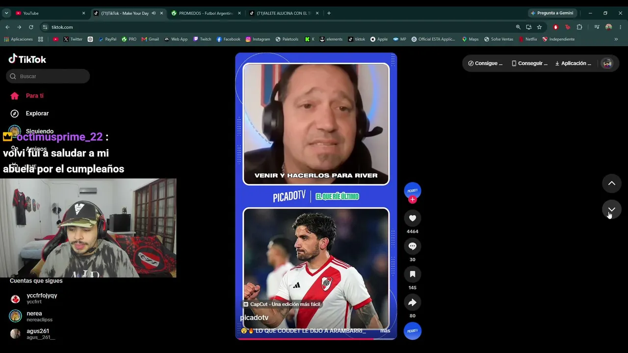Close the PROMIEDOS tab
Viewport: 628px width, 353px height.
coord(239,13)
